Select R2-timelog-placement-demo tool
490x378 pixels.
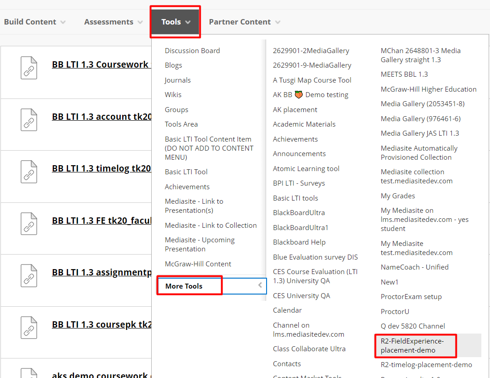coord(426,365)
